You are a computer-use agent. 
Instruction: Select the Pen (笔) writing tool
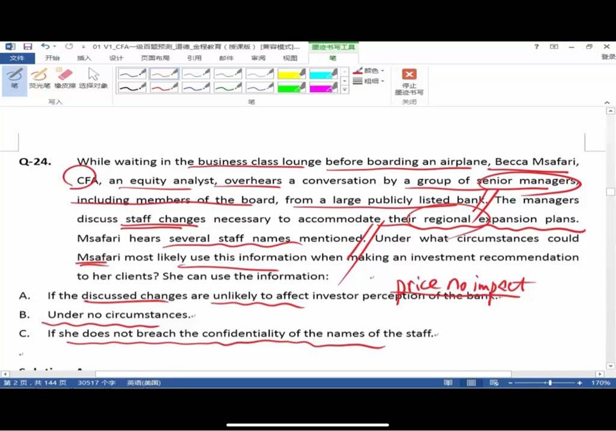[x=14, y=80]
